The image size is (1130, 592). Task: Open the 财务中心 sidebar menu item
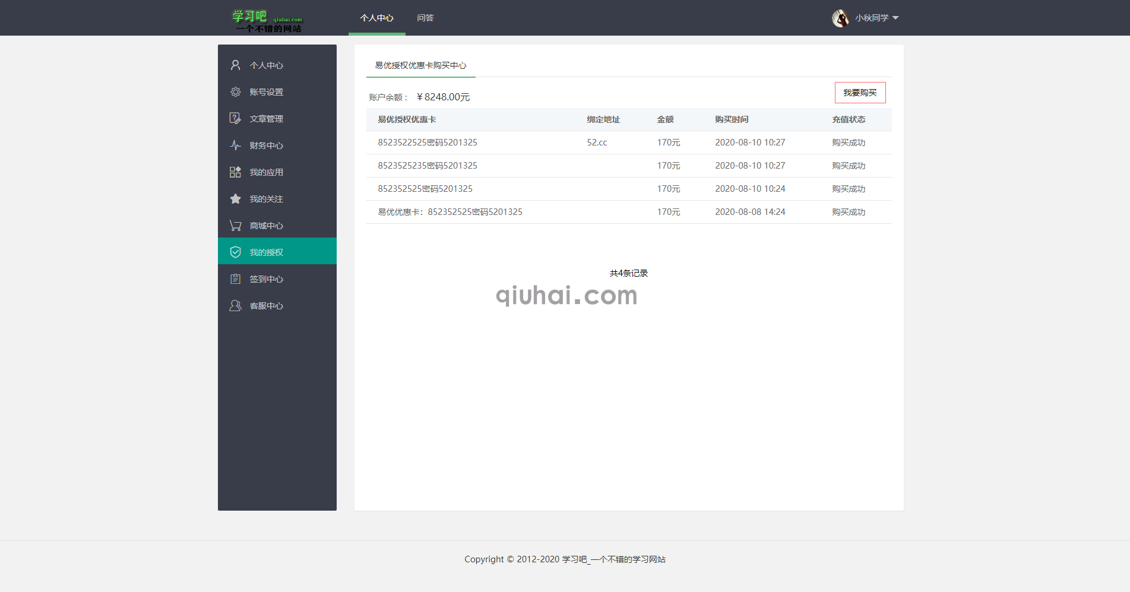coord(266,145)
